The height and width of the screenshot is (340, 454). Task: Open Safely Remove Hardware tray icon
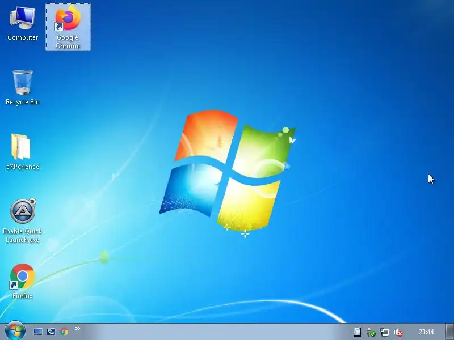pos(371,332)
